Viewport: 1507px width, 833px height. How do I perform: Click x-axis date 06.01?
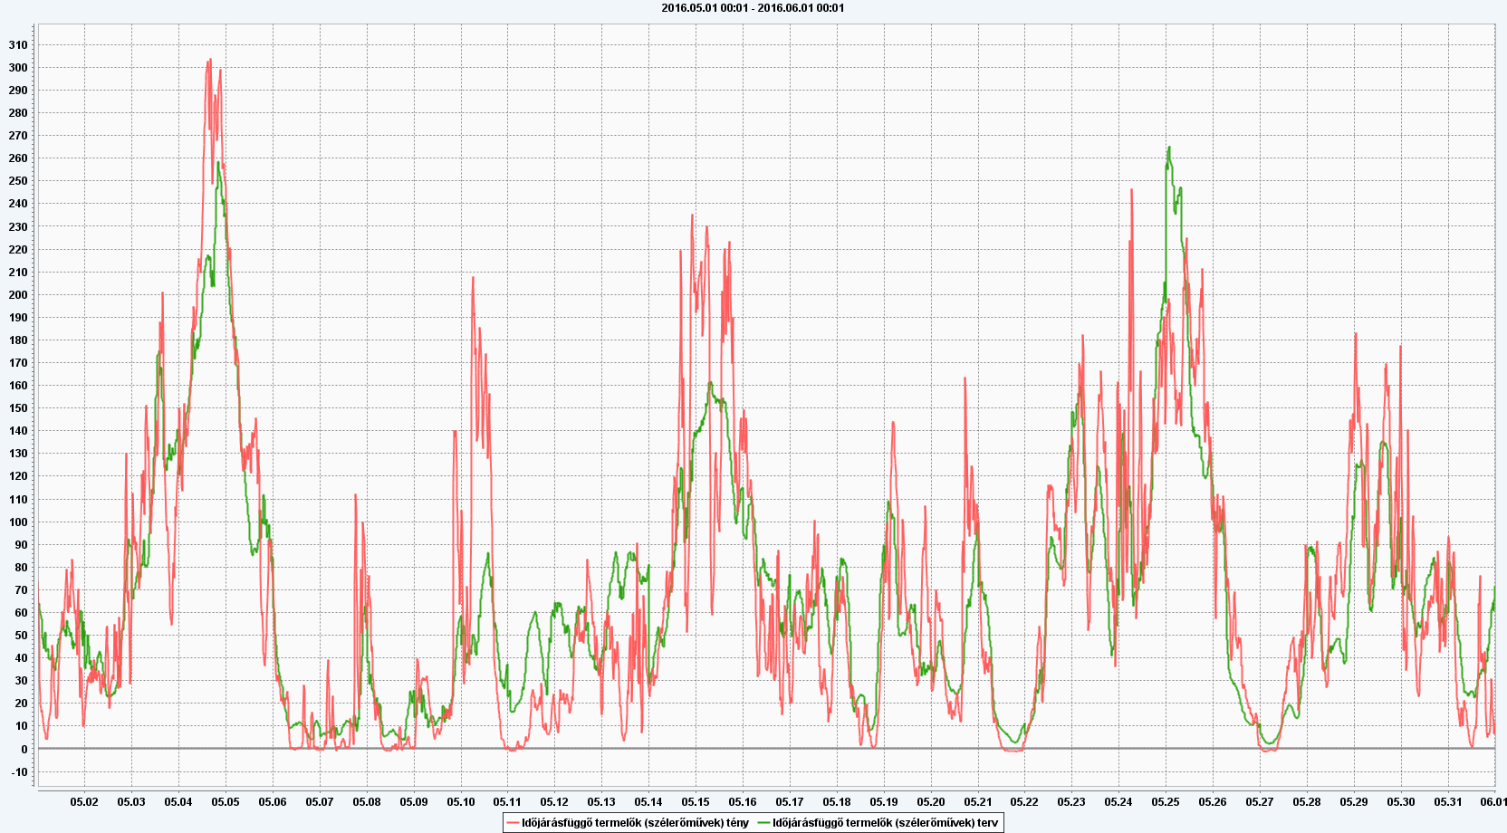pos(1493,802)
